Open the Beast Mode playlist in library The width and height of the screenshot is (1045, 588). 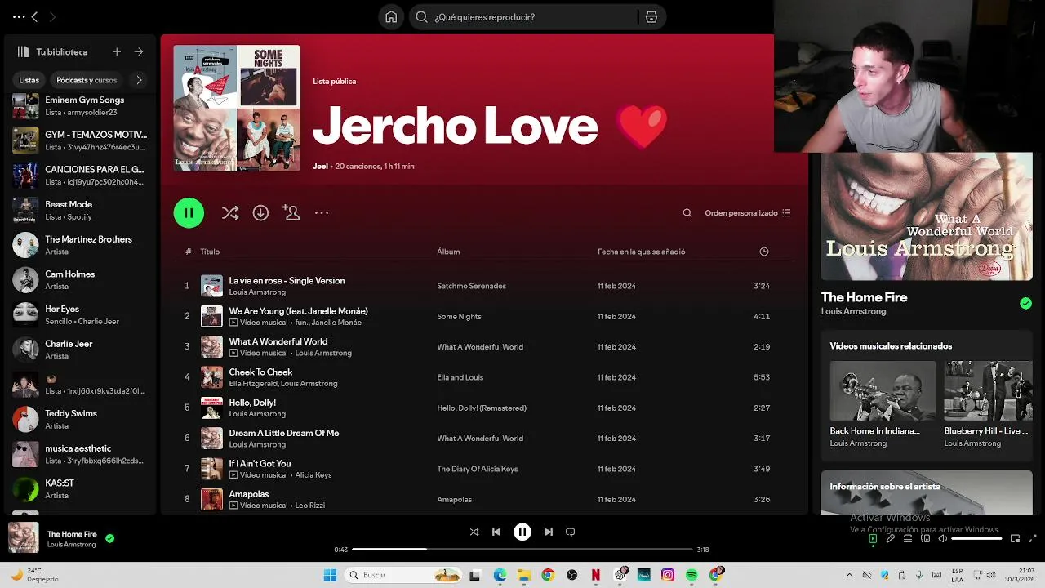[x=79, y=210]
